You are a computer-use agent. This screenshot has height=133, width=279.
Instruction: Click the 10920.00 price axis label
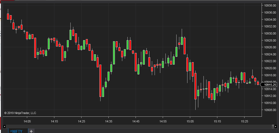tap(270, 68)
